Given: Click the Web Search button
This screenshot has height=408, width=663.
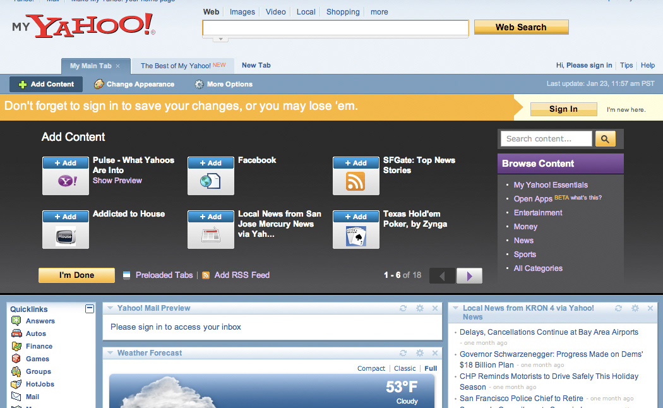Looking at the screenshot, I should pos(522,27).
